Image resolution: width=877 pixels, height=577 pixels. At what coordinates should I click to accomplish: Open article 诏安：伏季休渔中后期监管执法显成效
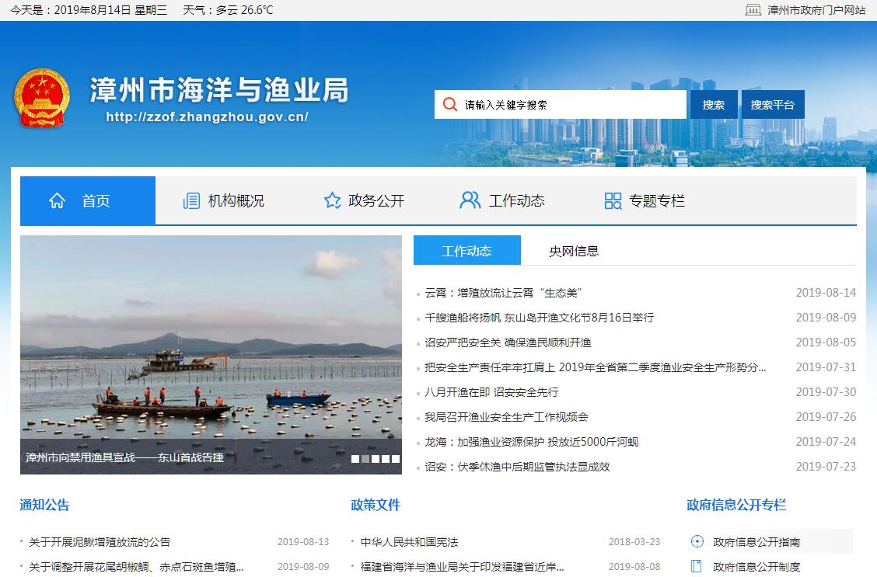pos(517,467)
